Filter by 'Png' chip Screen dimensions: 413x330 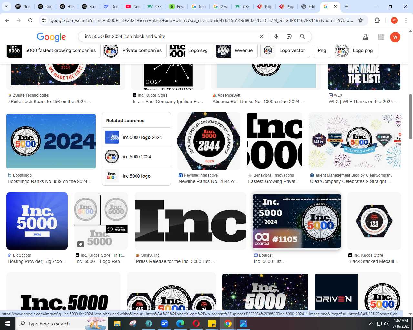point(322,51)
